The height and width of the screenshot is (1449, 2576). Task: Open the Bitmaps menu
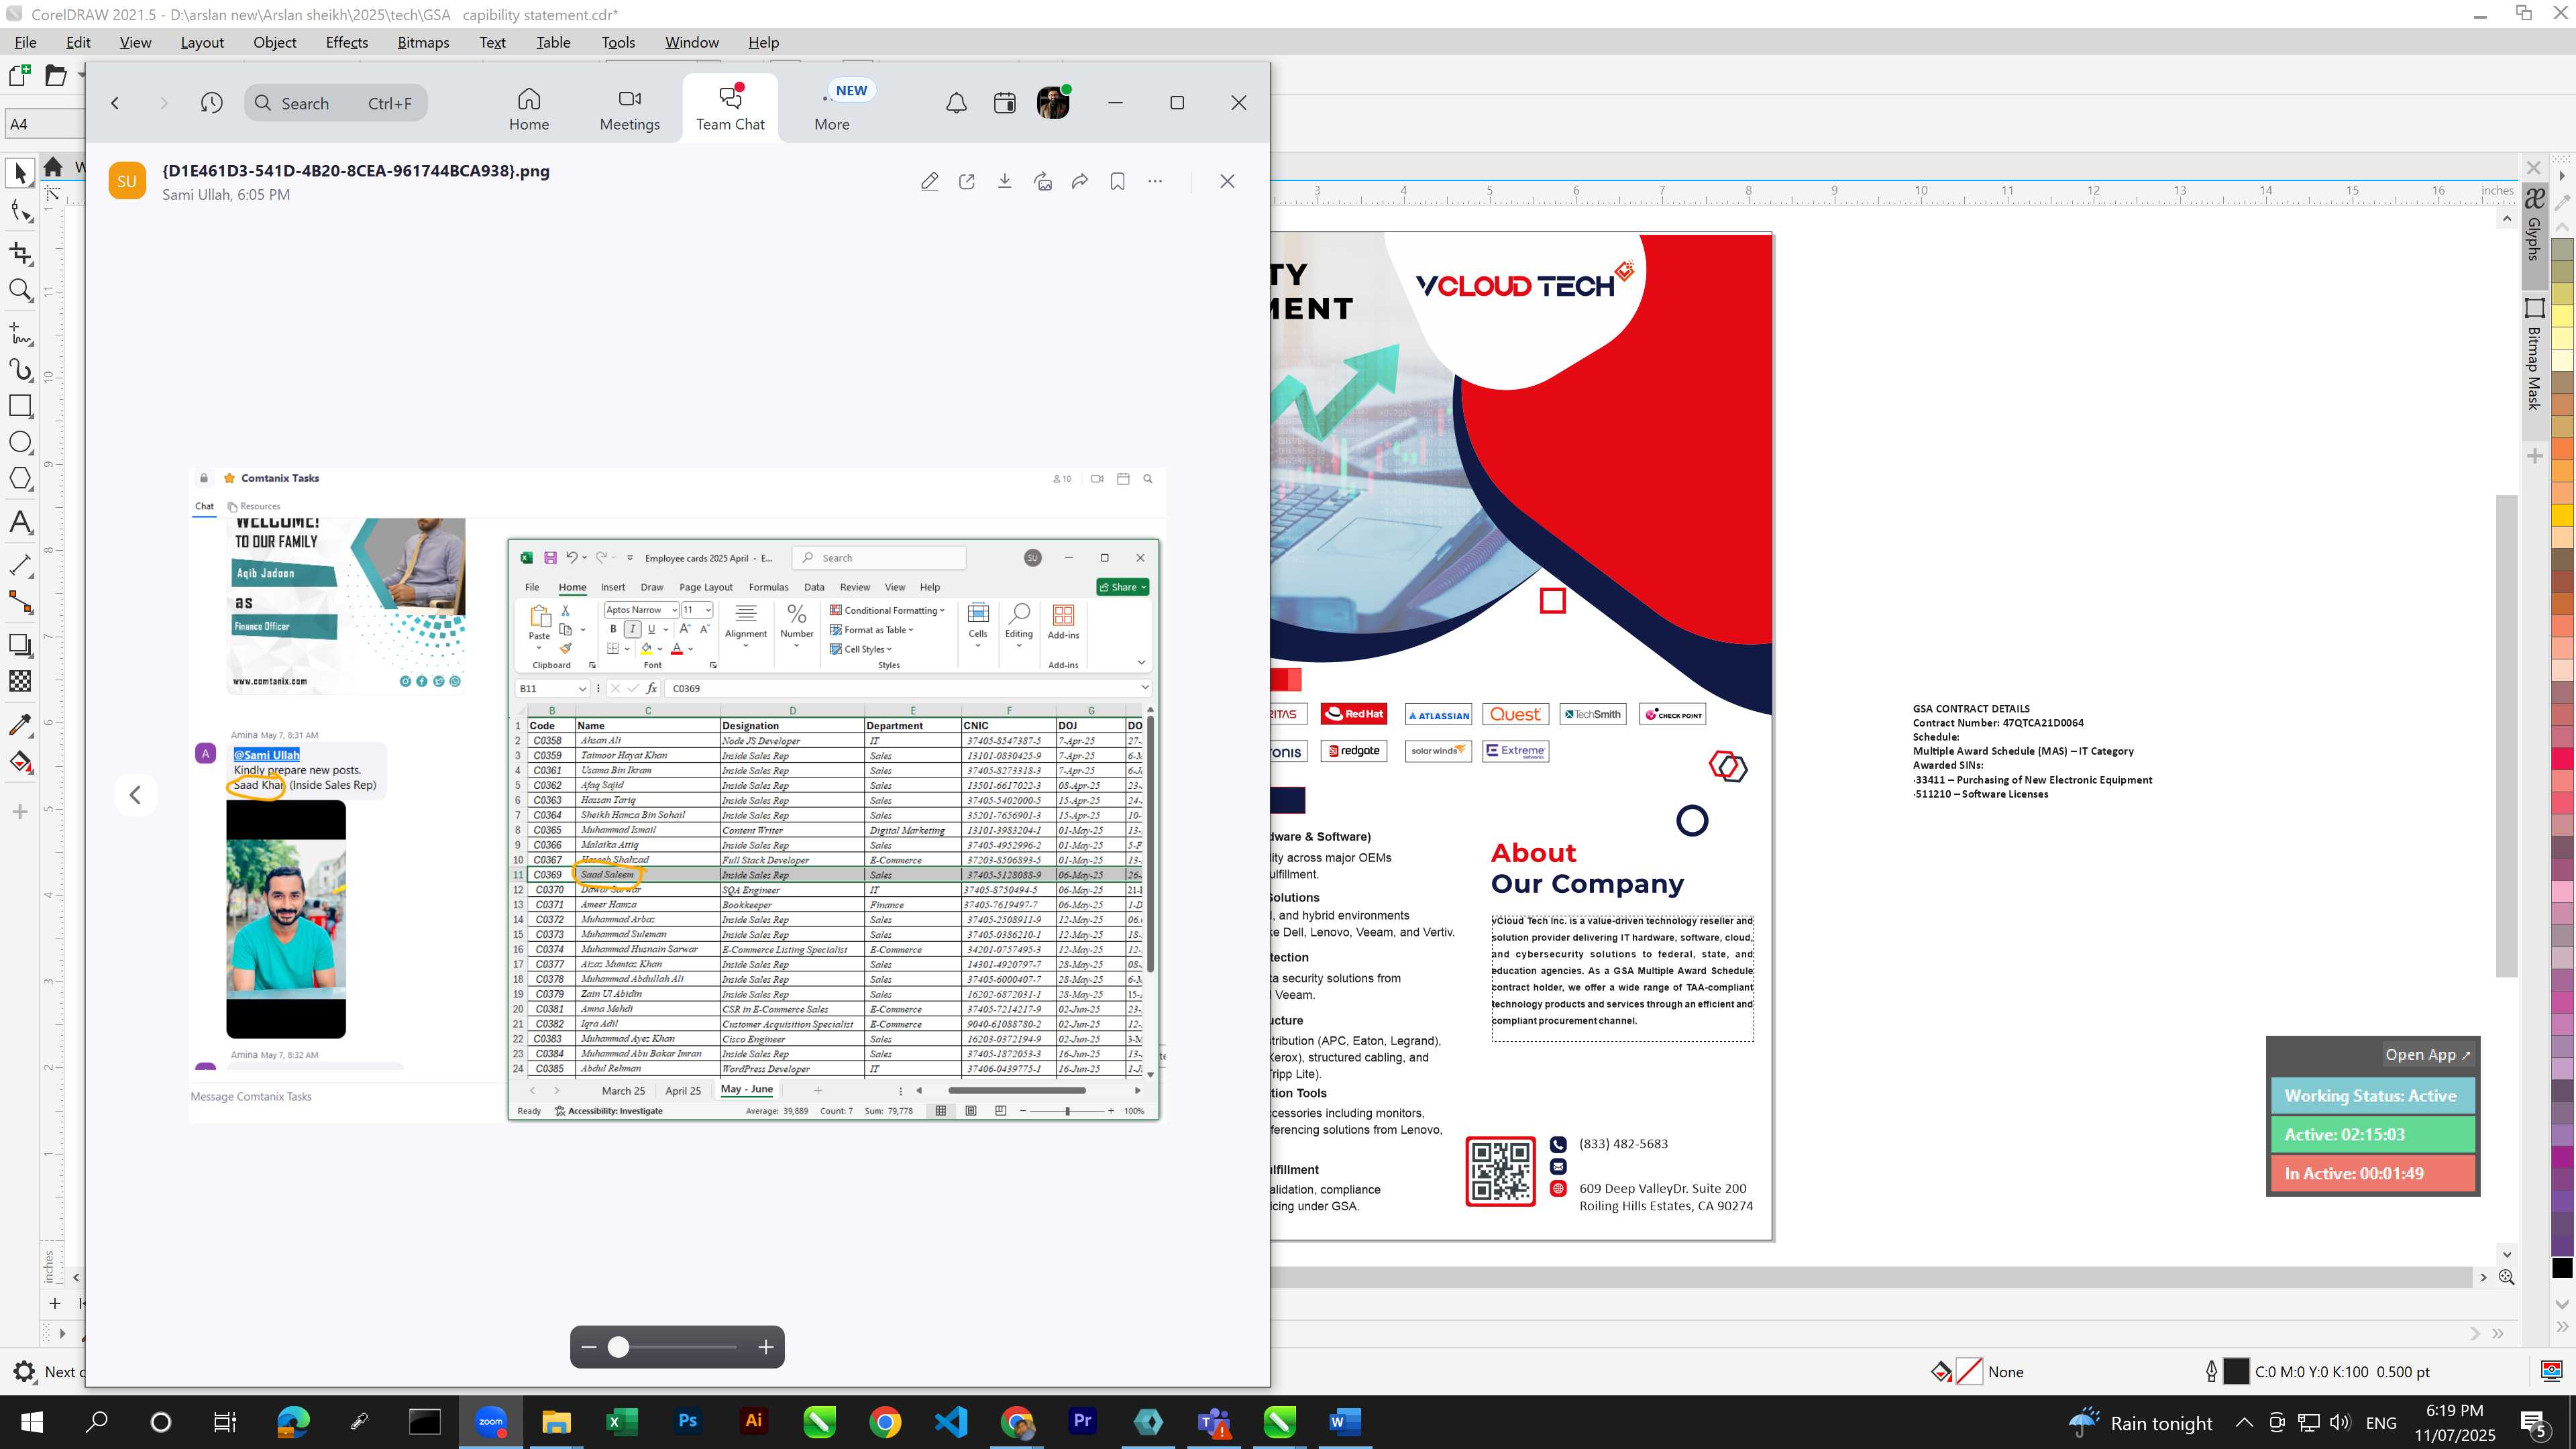(x=423, y=42)
